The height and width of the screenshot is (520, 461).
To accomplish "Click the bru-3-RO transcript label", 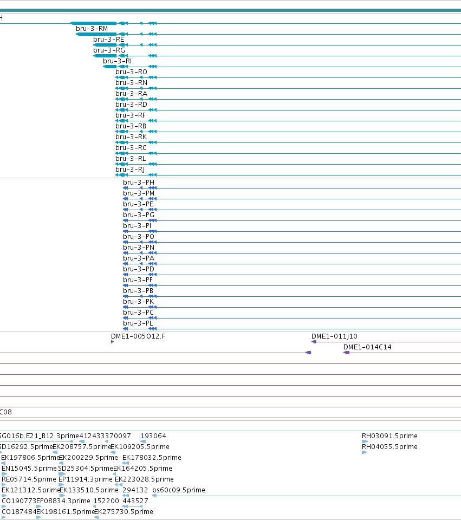I will pyautogui.click(x=131, y=72).
